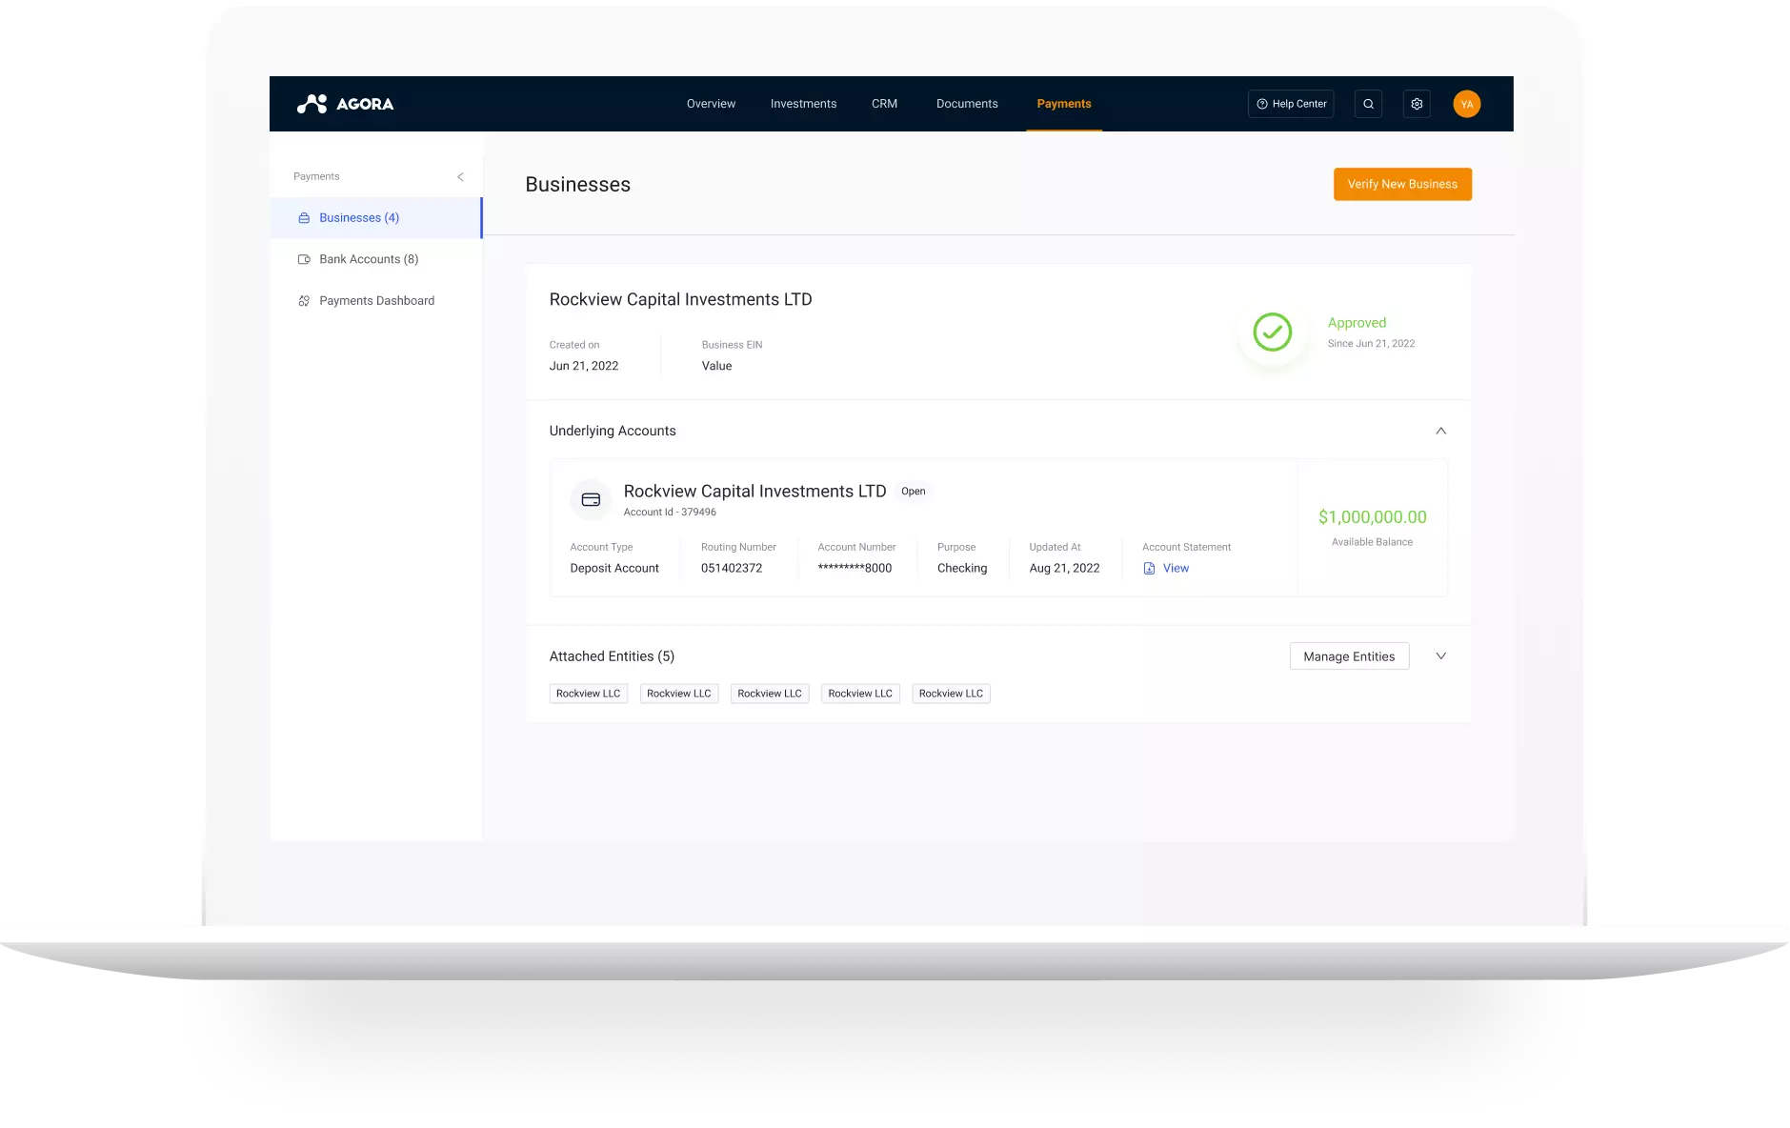Switch to the CRM tab
This screenshot has height=1128, width=1790.
884,103
